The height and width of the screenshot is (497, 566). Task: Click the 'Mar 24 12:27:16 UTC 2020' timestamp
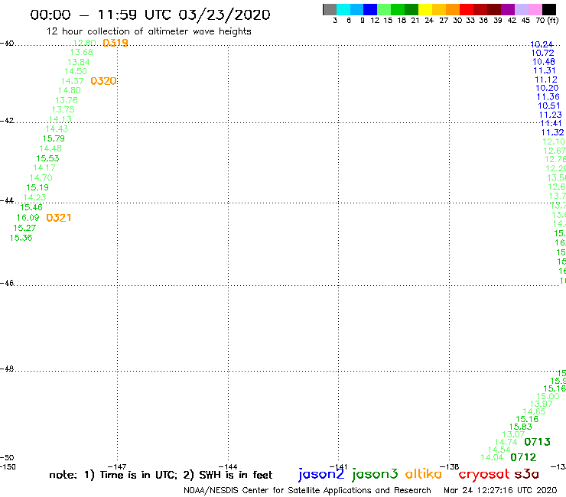click(x=500, y=491)
